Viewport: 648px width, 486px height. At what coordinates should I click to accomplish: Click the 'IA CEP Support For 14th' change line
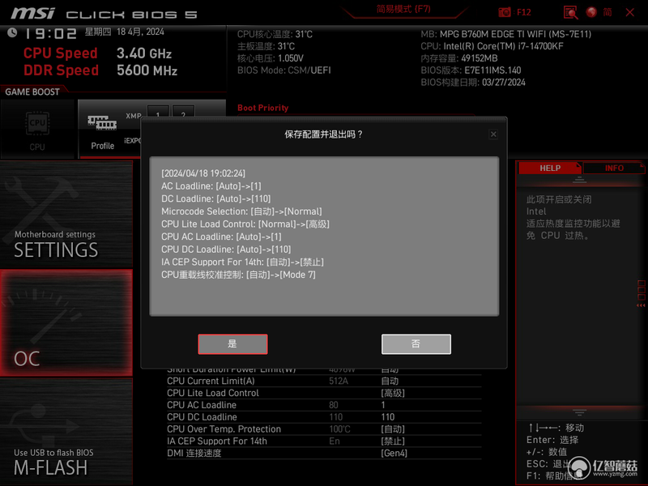[x=242, y=262]
